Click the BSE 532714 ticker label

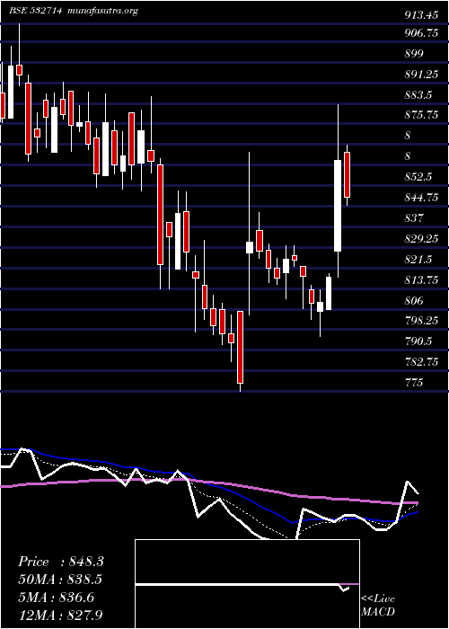[36, 11]
